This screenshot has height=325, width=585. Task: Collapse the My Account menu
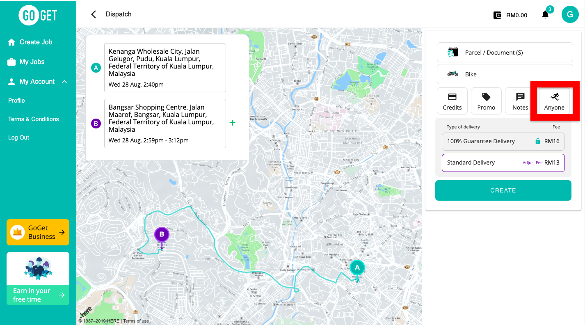(64, 82)
